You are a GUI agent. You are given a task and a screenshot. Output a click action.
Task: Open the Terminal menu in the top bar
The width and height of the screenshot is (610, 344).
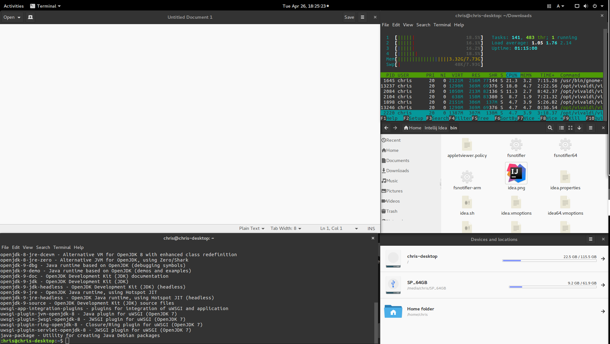click(45, 6)
